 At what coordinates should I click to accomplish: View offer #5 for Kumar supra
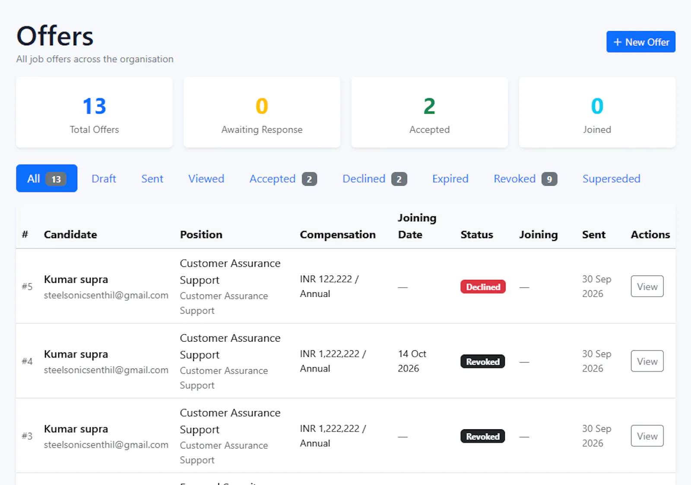point(647,286)
